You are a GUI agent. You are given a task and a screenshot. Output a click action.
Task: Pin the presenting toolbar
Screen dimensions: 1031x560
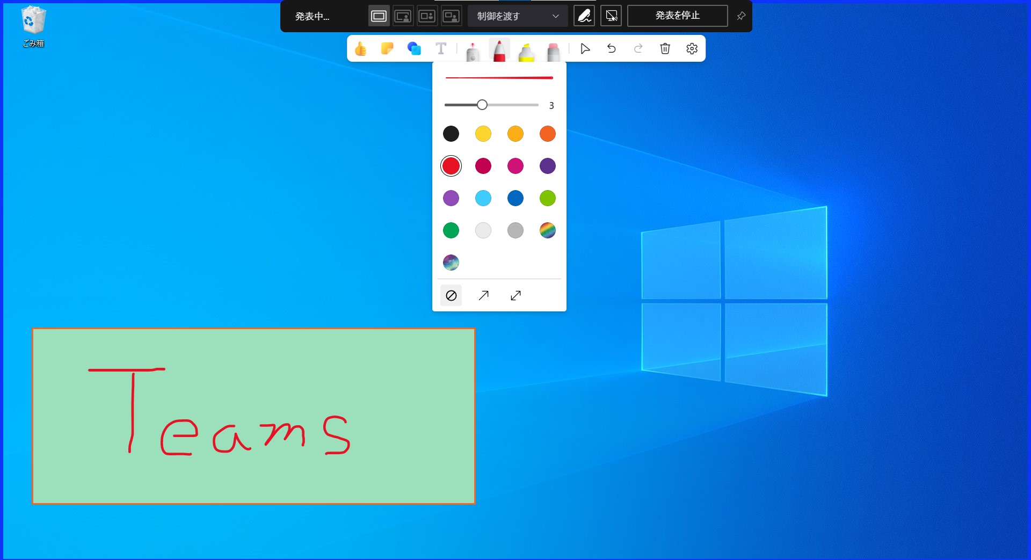(x=741, y=16)
